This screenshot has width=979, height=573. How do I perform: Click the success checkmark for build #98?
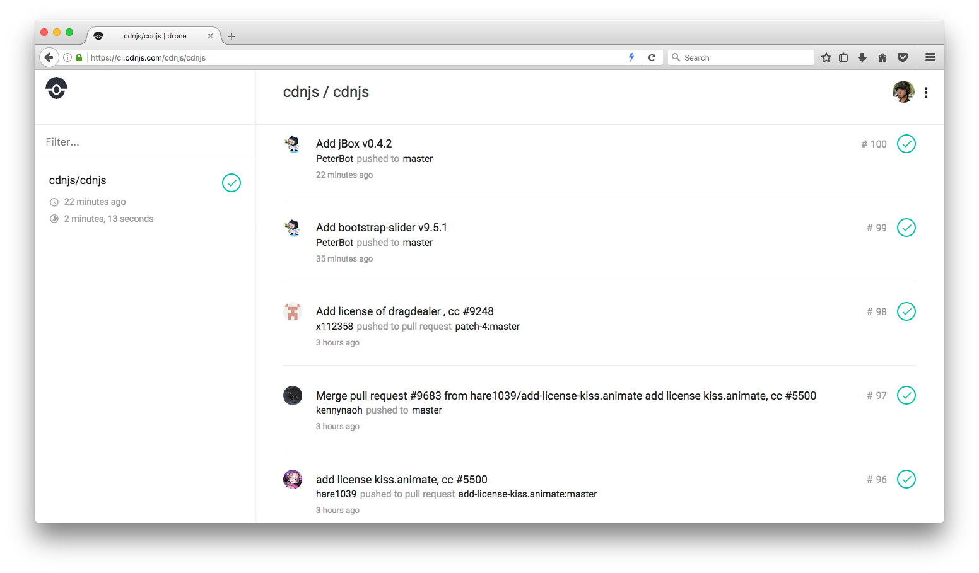(906, 311)
